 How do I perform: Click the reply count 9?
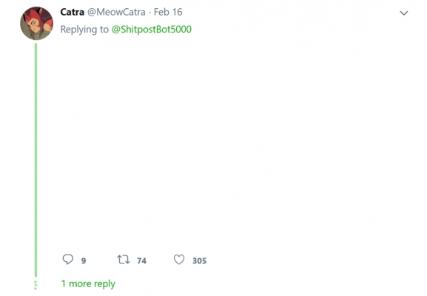84,261
